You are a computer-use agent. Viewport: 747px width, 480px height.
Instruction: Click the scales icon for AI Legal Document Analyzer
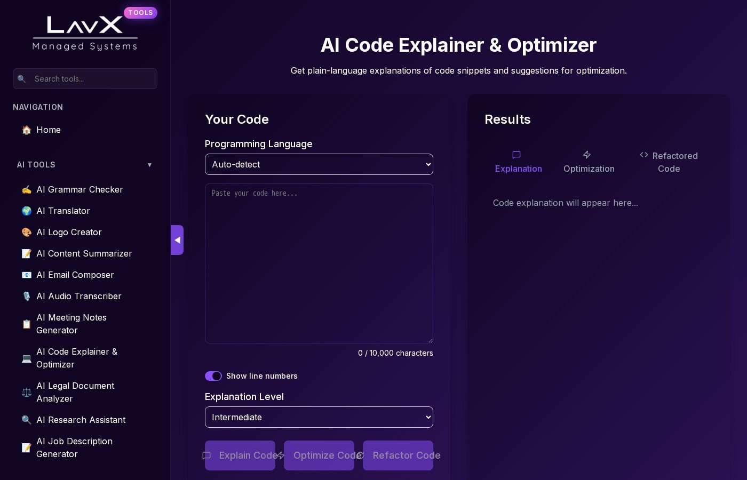[27, 393]
